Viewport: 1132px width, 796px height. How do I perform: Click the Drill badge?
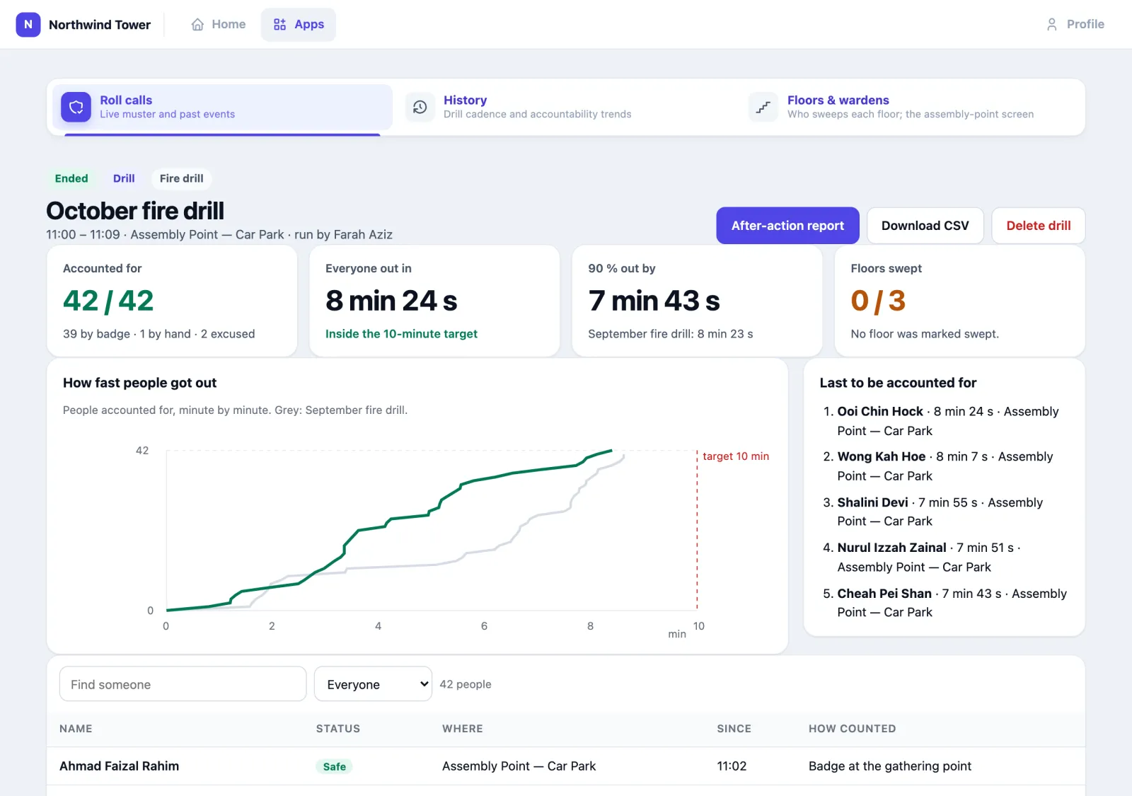tap(124, 178)
